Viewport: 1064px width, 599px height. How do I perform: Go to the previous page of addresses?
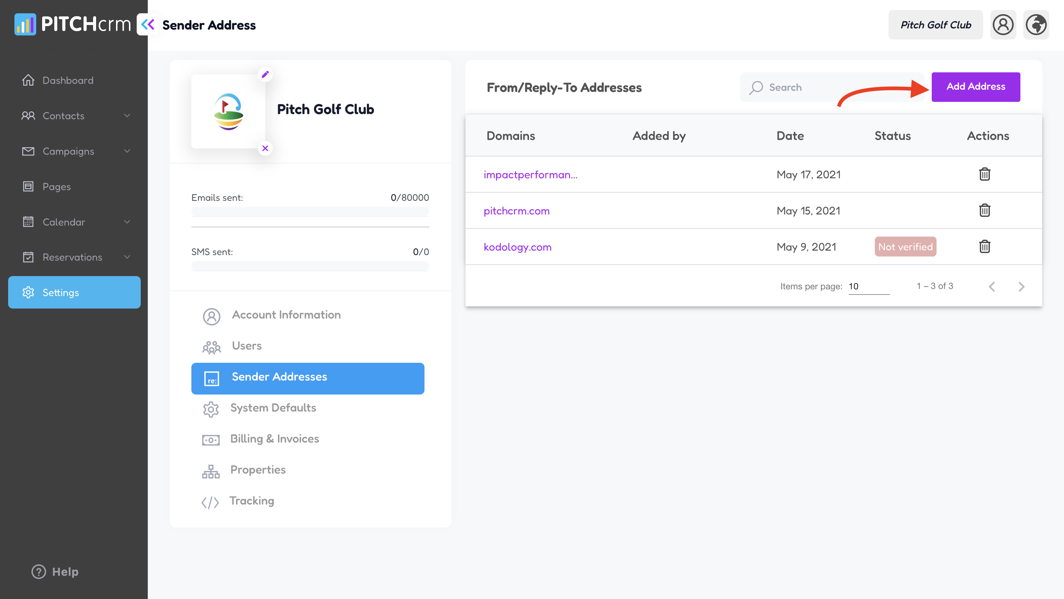click(x=992, y=286)
